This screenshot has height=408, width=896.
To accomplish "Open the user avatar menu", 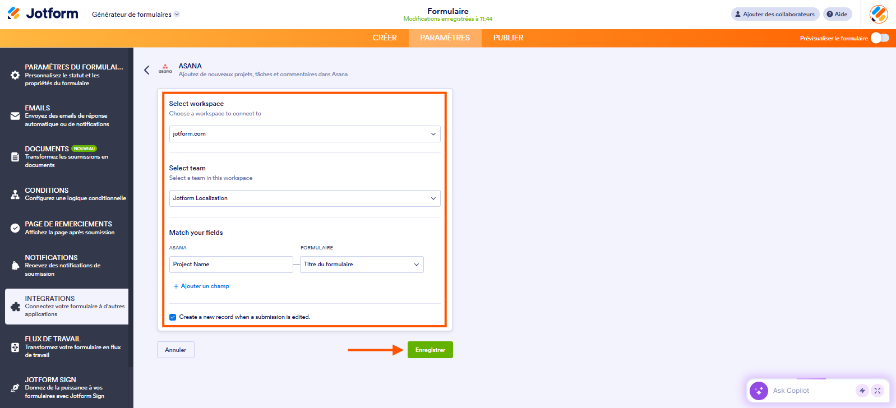I will [879, 14].
